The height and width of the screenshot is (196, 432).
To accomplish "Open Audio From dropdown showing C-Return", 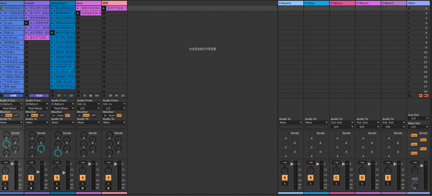I will point(12,103).
